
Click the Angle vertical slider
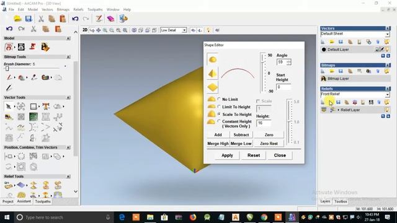coord(263,73)
